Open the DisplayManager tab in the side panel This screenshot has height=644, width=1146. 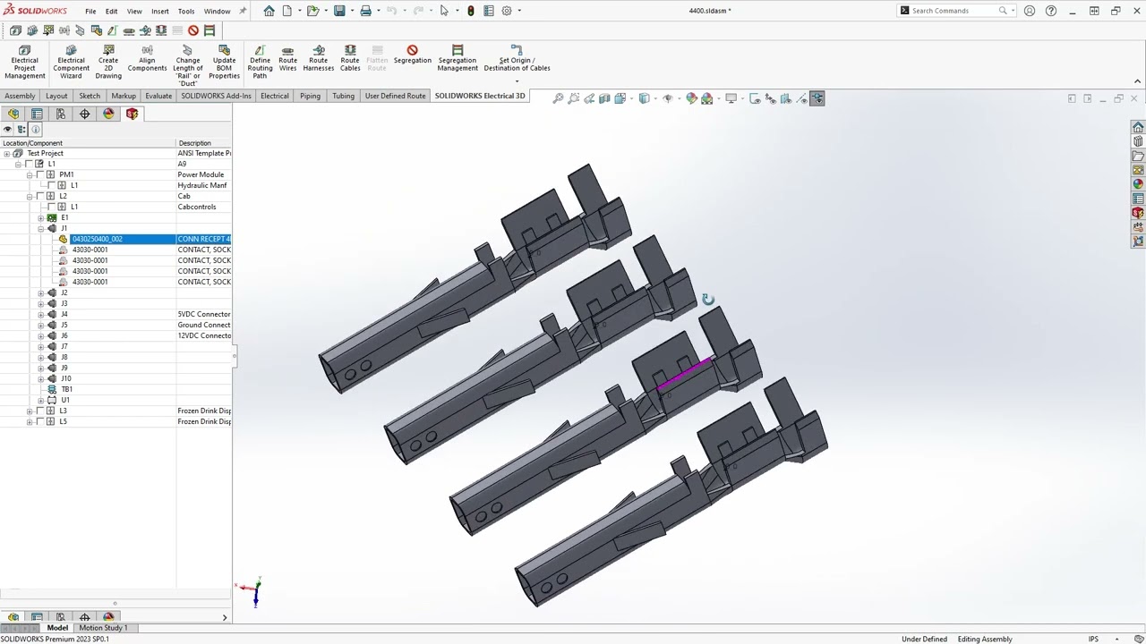tap(108, 114)
